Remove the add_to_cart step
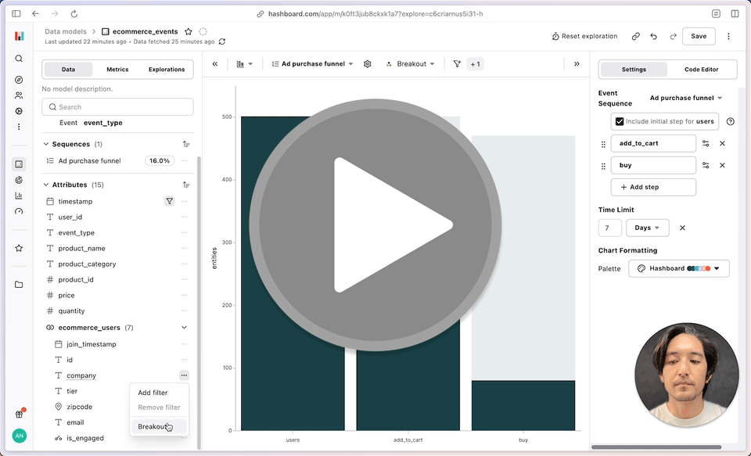Screen dimensions: 751x456 click(x=722, y=143)
